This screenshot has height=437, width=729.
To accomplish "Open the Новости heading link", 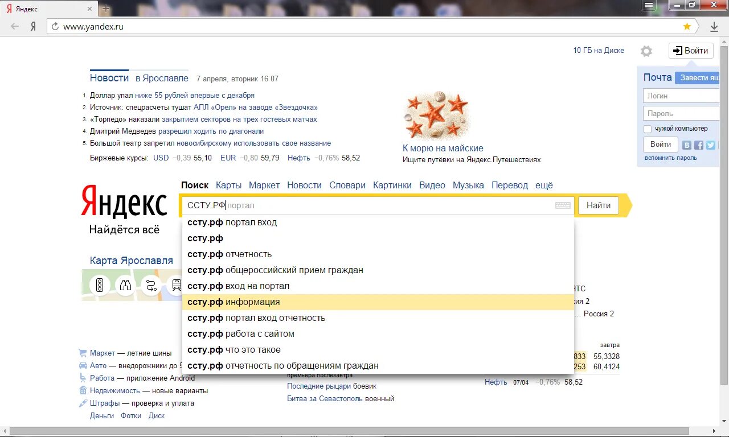I will [109, 78].
